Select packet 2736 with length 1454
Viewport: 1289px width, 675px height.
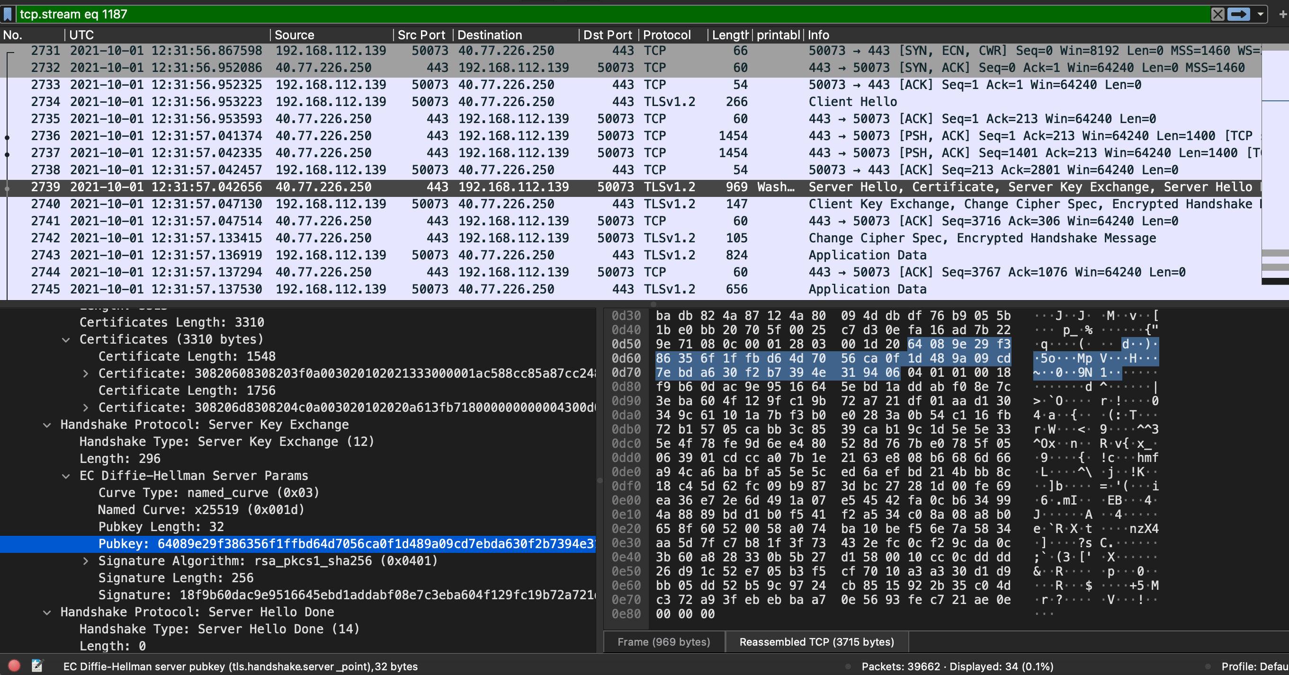(x=630, y=135)
